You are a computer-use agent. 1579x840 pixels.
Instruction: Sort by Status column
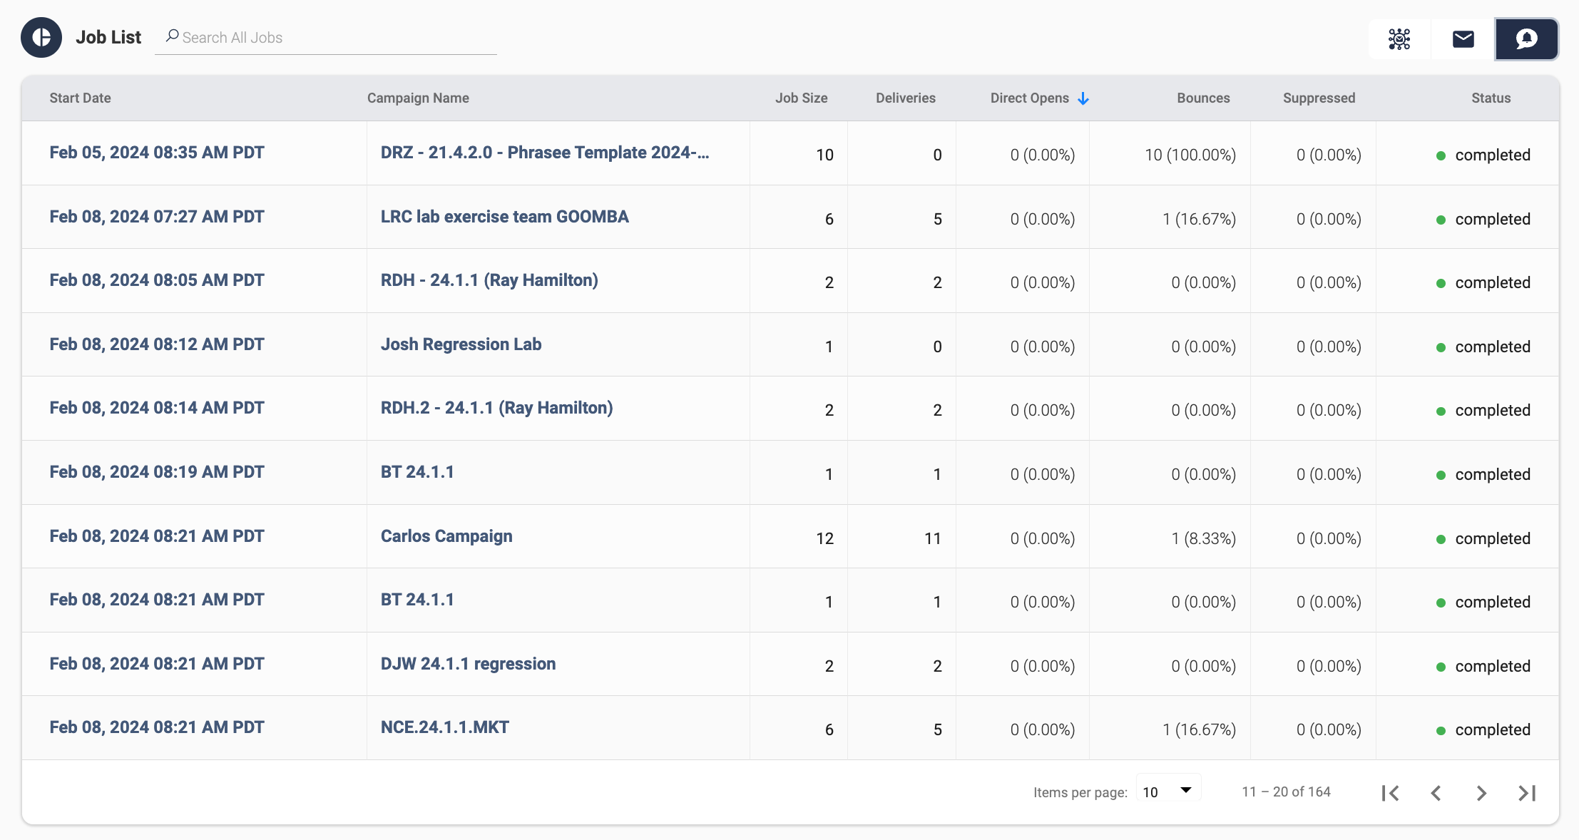[1491, 98]
